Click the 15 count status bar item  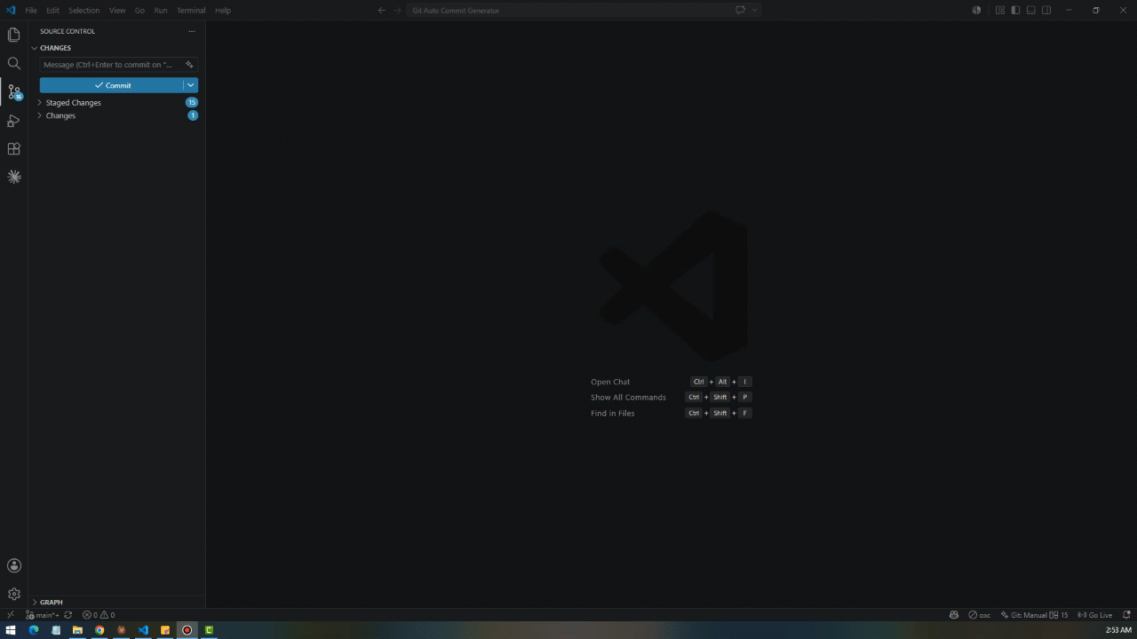1059,615
